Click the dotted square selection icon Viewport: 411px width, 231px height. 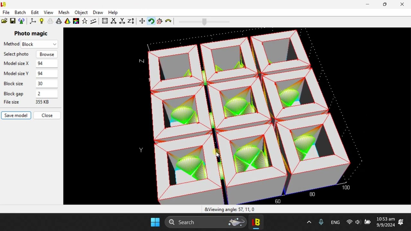coord(105,21)
